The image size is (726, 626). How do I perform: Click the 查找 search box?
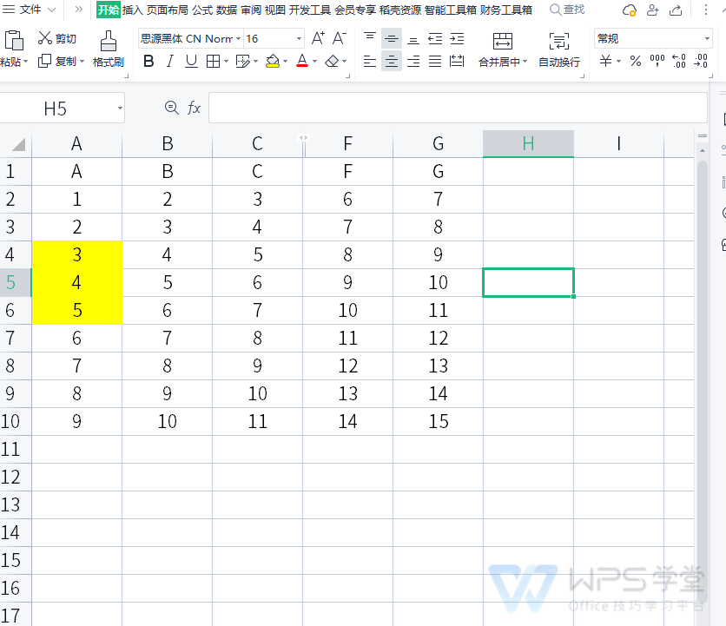click(x=568, y=10)
